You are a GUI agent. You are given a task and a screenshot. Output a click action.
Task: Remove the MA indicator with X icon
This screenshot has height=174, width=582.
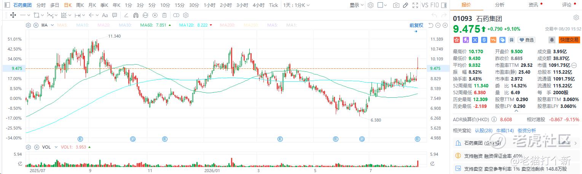(x=36, y=25)
